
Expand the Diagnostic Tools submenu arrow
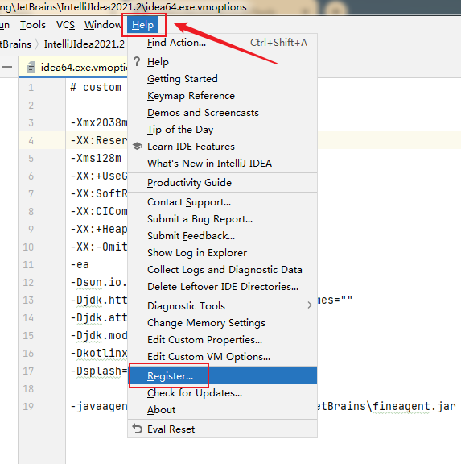pos(310,305)
